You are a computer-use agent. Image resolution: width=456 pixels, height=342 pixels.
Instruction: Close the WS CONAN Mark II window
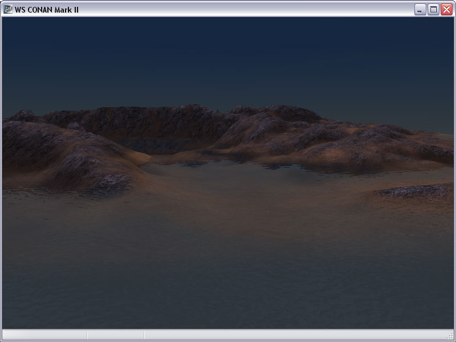[x=446, y=9]
